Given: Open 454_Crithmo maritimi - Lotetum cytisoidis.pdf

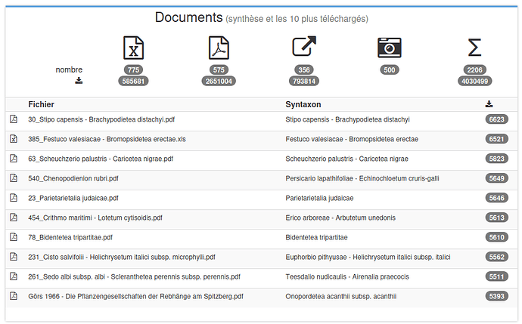Looking at the screenshot, I should coord(95,218).
